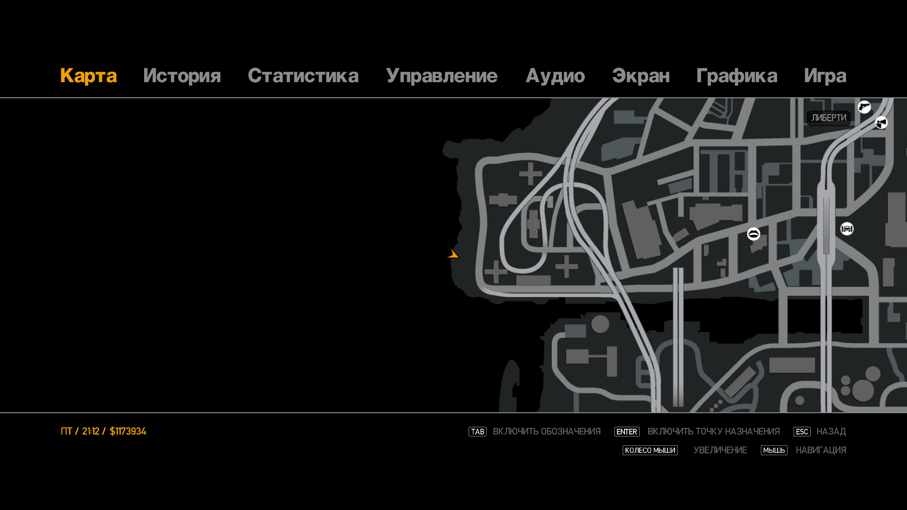This screenshot has width=907, height=510.
Task: Open the Игра tab
Action: point(825,76)
